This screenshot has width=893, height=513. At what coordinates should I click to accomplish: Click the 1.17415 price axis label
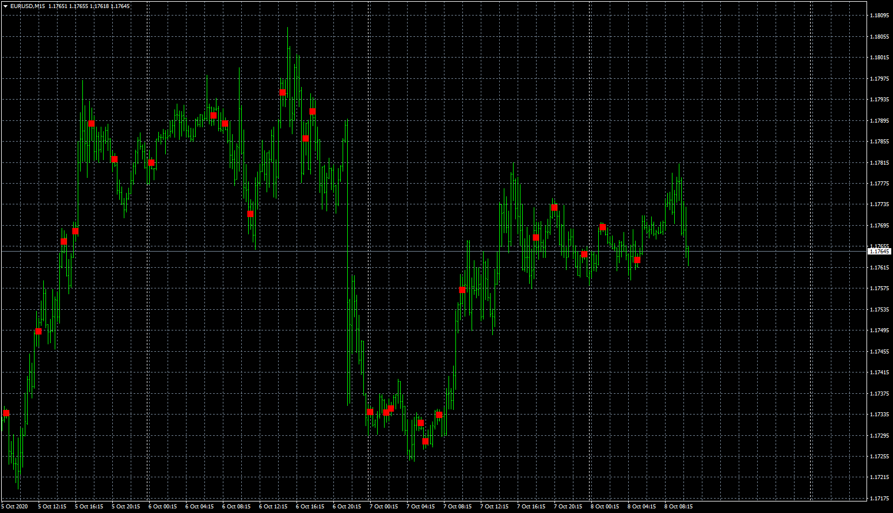tap(879, 373)
